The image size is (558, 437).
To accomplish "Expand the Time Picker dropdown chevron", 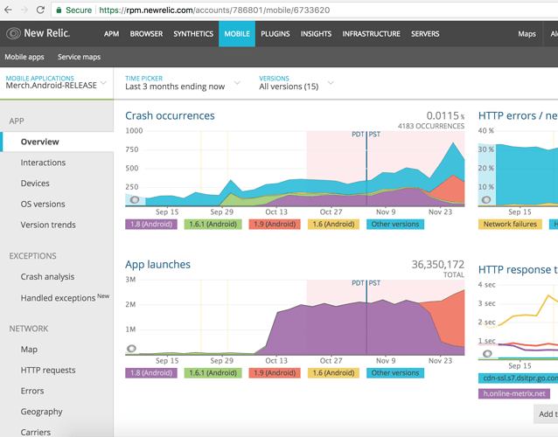I will click(x=237, y=83).
